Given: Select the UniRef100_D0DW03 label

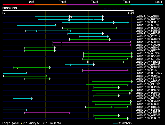Looking at the screenshot, I should click(148, 93).
